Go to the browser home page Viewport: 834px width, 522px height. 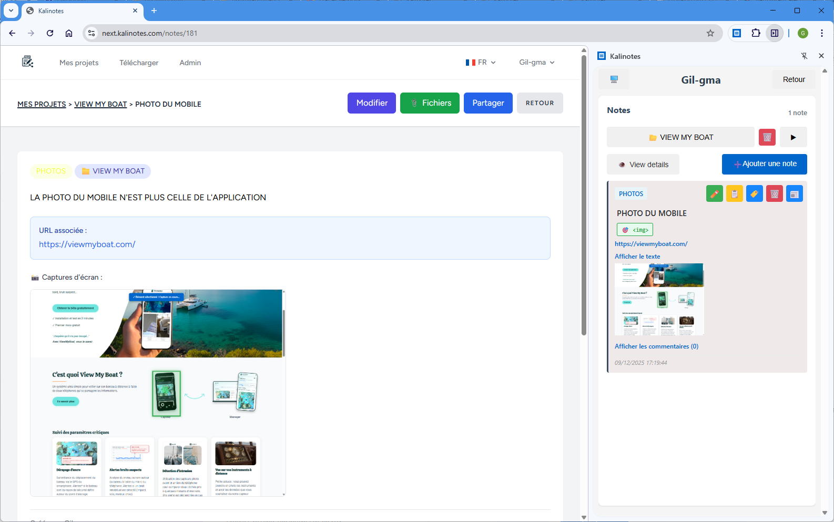[69, 33]
